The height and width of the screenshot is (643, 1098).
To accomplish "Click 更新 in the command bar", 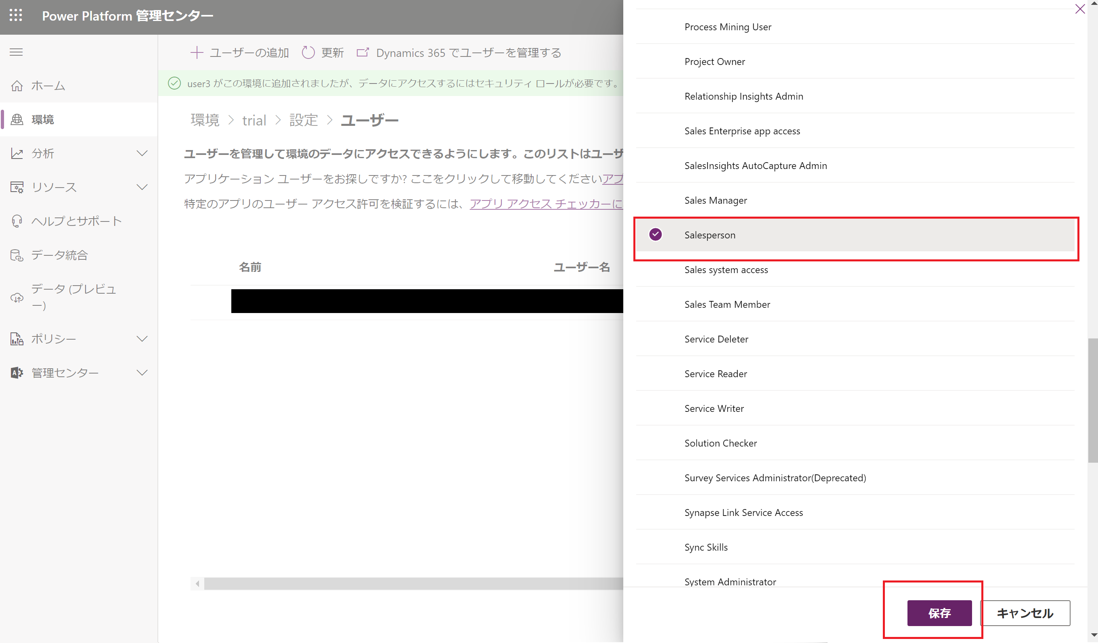I will (323, 53).
